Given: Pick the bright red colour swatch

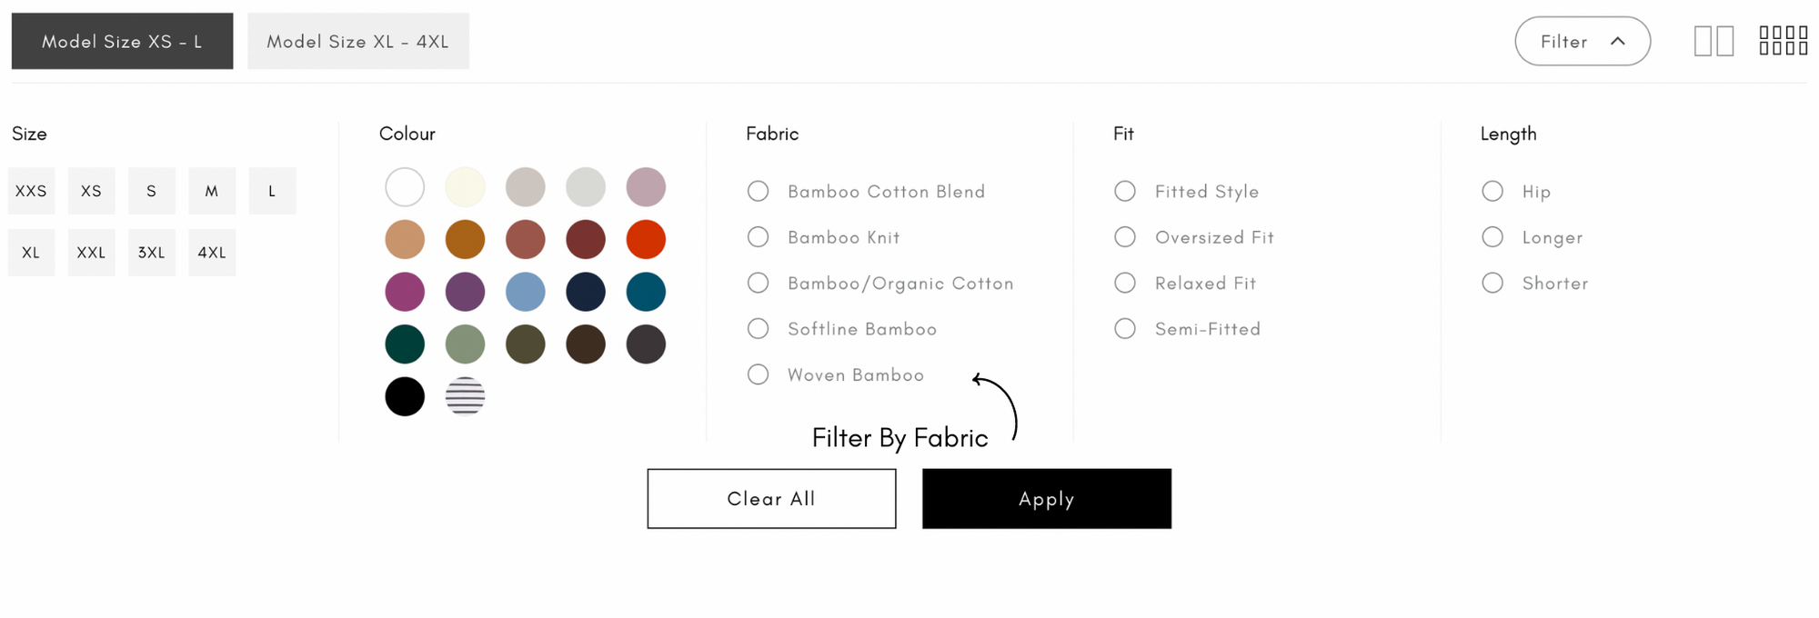Looking at the screenshot, I should click(646, 239).
